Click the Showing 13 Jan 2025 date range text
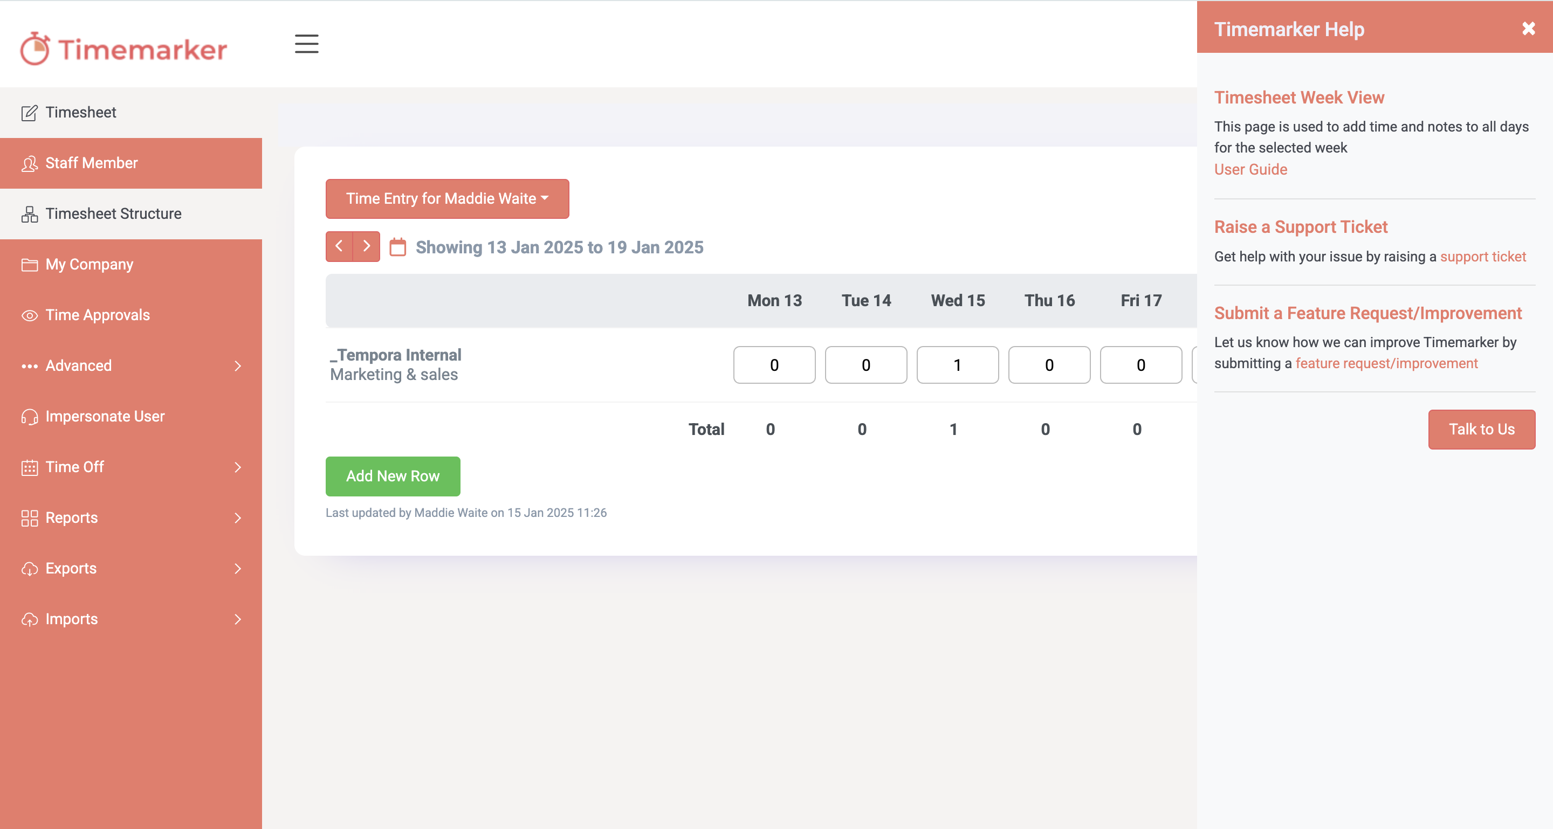1553x829 pixels. (560, 247)
